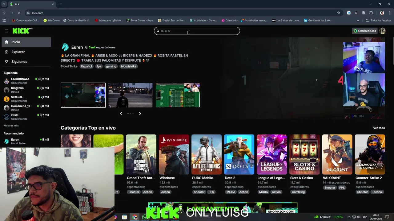394x221 pixels.
Task: Open the user profile avatar menu
Action: [x=382, y=31]
